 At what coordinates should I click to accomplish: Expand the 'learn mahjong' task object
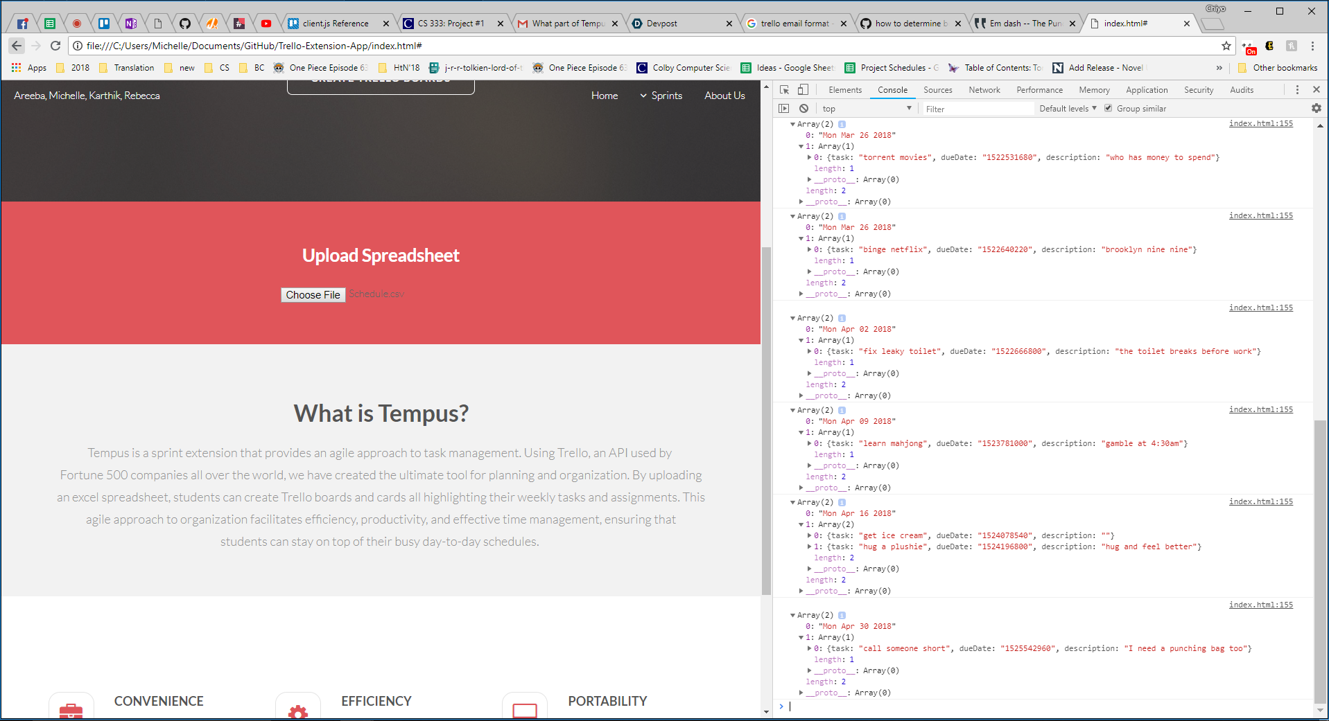[x=809, y=443]
